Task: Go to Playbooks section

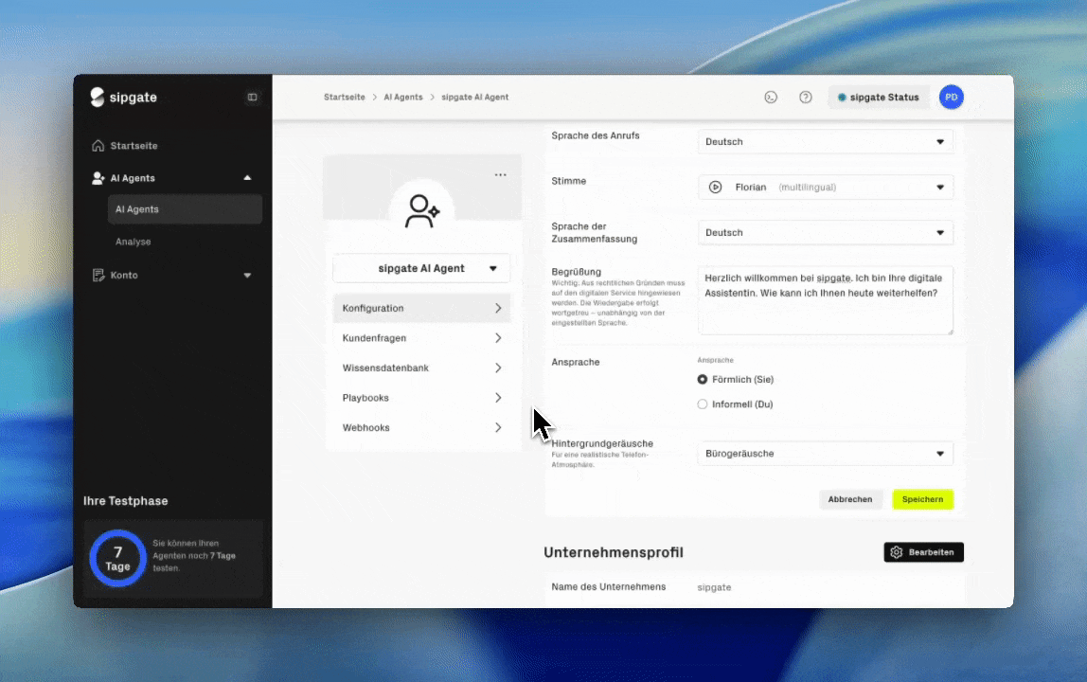Action: tap(421, 398)
